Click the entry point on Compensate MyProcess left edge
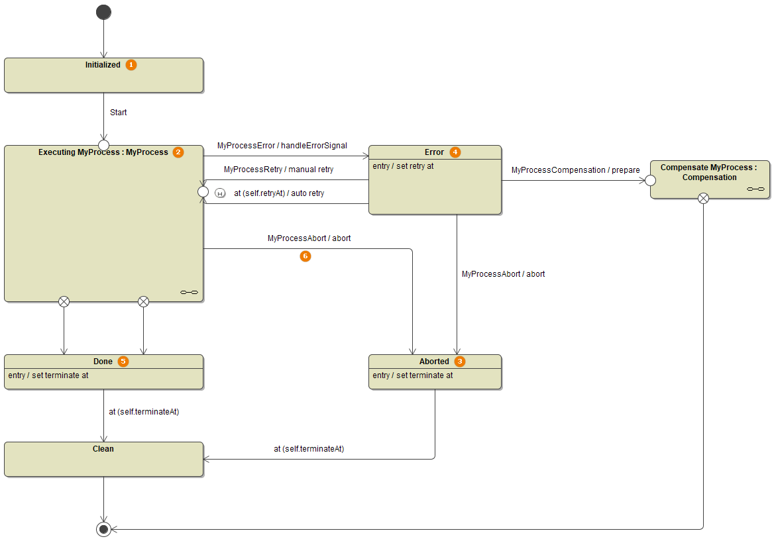 [650, 179]
